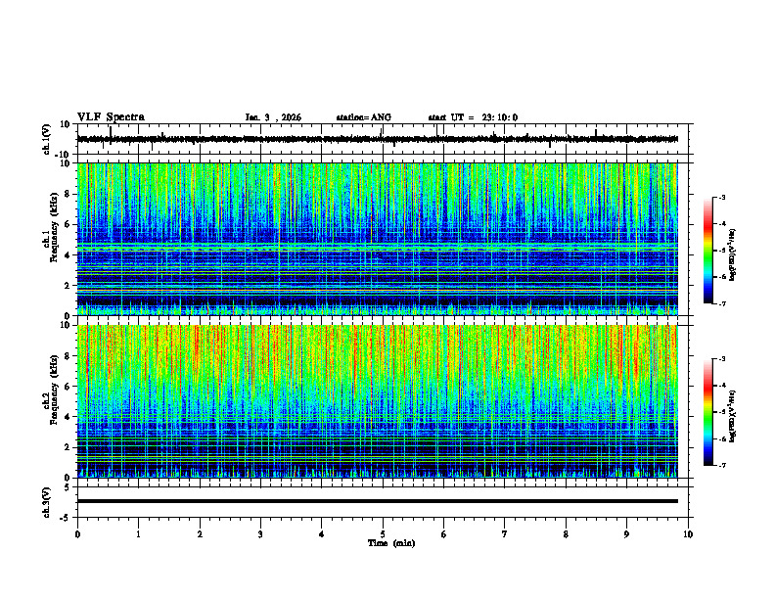This screenshot has height=599, width=775.
Task: Click the ch.2 spectrogram color scale bar
Action: coord(708,412)
